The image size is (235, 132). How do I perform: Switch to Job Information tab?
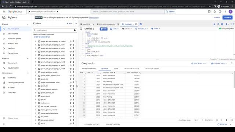point(88,69)
